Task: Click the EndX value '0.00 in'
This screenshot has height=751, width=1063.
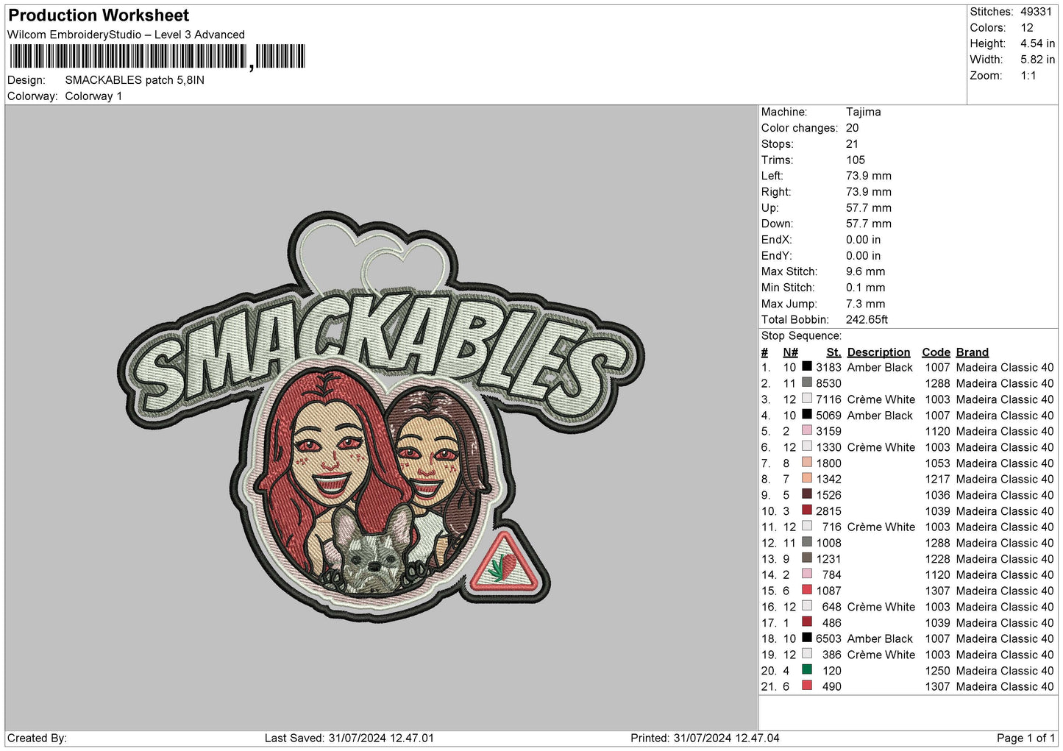Action: pos(864,240)
